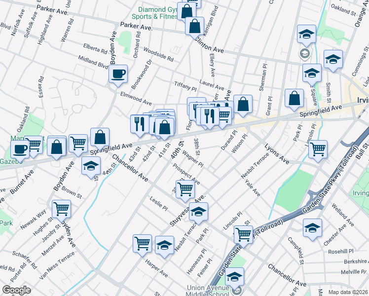The width and height of the screenshot is (369, 296).
Task: Select the coffee shop marker near the Gazebo
Action: point(20,148)
